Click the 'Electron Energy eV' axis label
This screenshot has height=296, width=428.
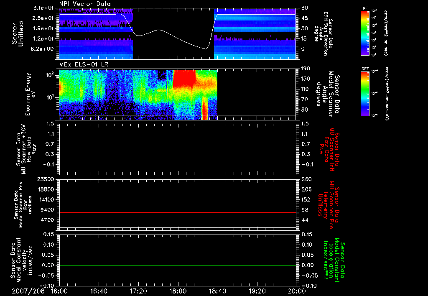point(30,94)
